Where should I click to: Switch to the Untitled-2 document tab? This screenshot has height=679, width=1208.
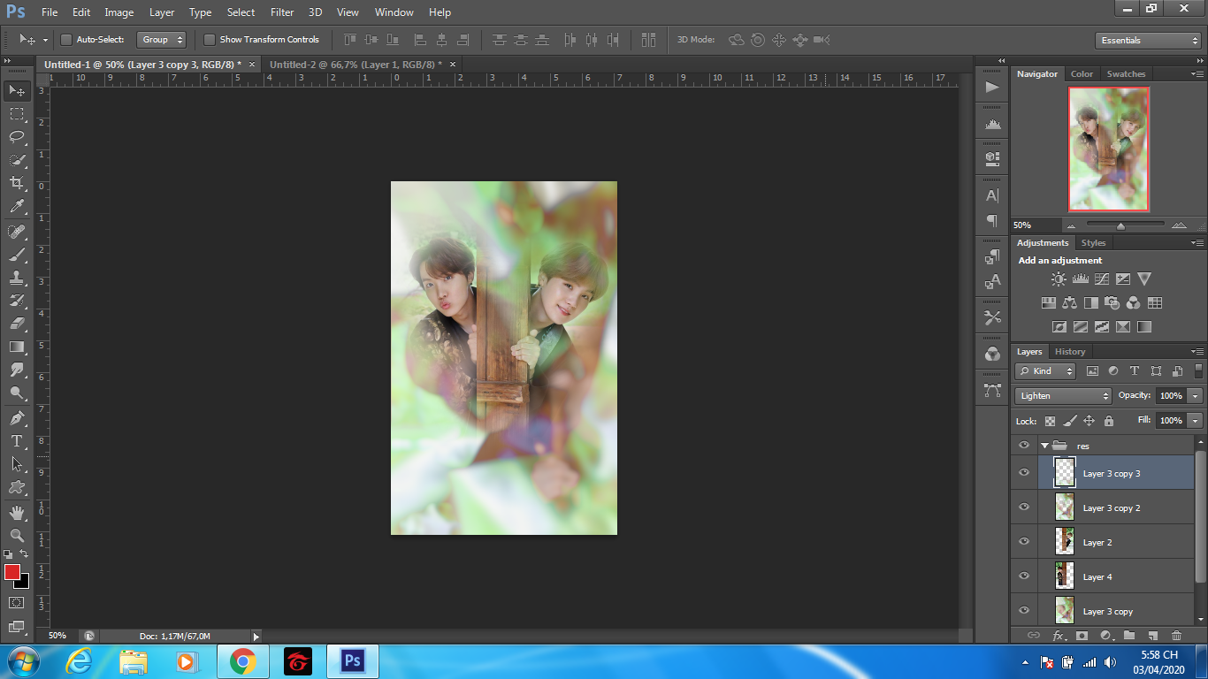[x=352, y=65]
